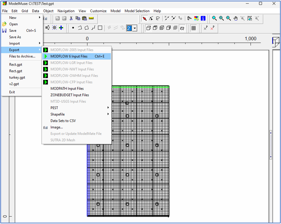Click the Paste clipboard icon

(x=84, y=18)
